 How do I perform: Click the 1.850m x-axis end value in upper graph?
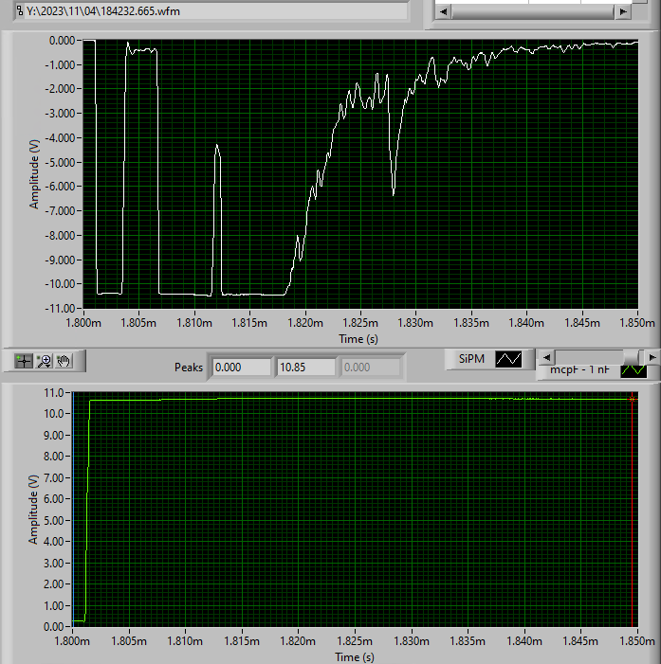click(x=637, y=323)
